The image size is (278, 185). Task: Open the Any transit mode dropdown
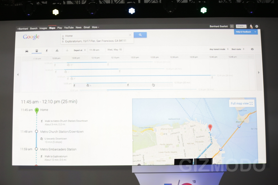tap(219, 49)
